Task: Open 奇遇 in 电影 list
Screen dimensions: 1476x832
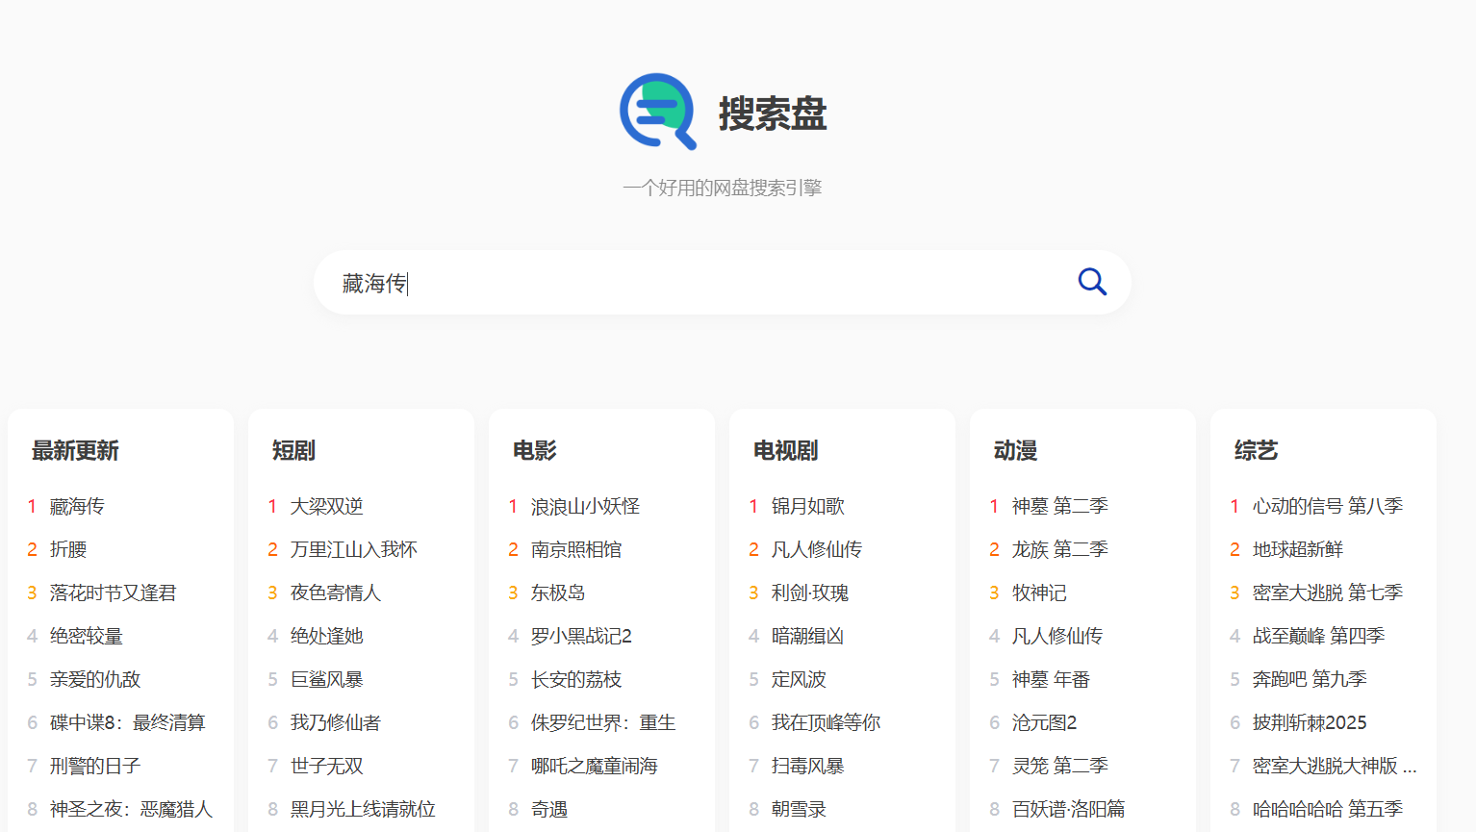Action: [549, 809]
